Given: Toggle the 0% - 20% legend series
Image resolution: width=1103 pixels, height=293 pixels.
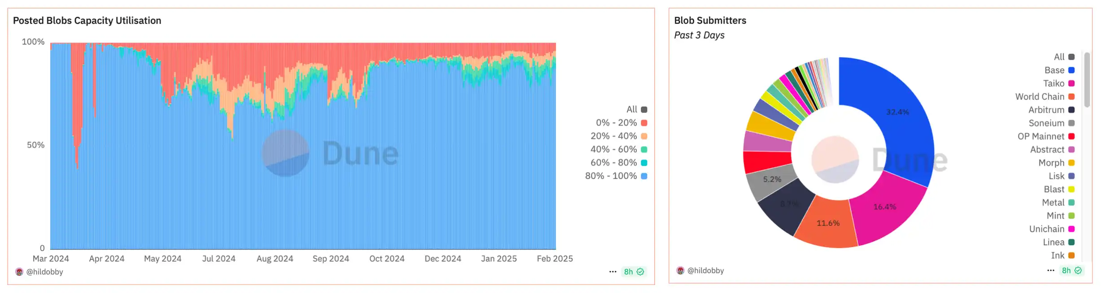Looking at the screenshot, I should [x=616, y=123].
